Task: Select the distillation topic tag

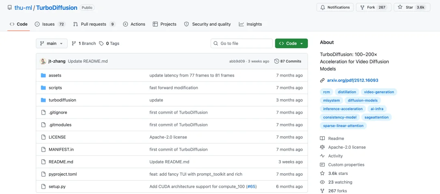Action: 347,92
